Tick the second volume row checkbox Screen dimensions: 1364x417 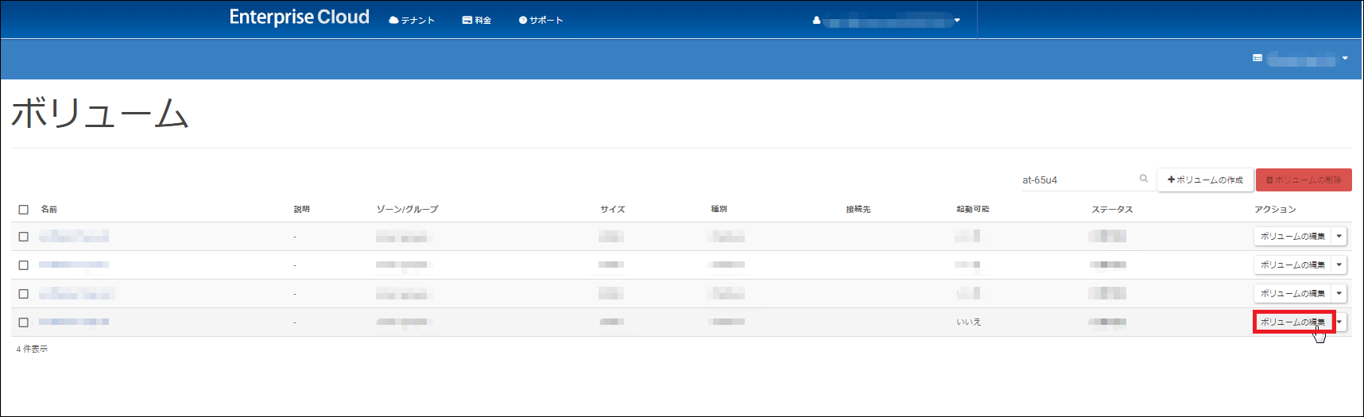click(x=24, y=265)
